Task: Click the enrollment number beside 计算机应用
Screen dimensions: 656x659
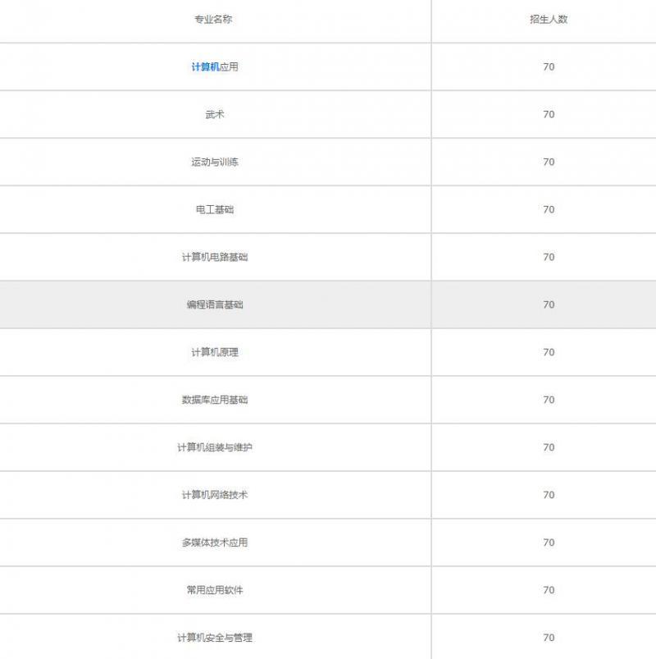Action: tap(548, 67)
